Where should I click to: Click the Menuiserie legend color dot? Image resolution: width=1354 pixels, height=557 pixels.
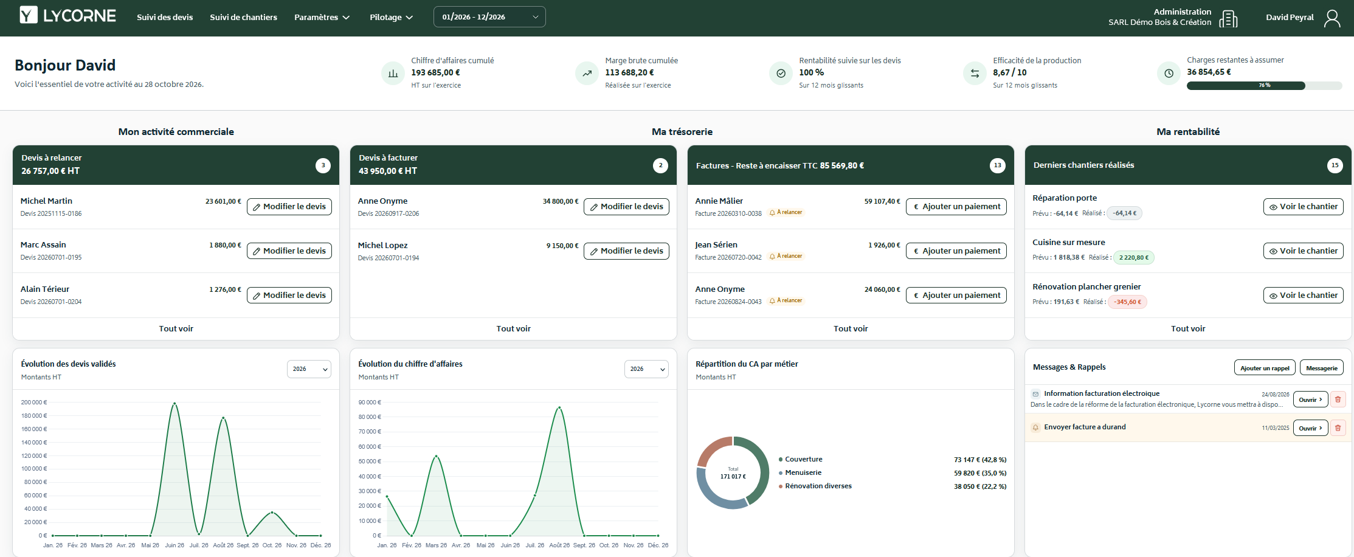(x=781, y=473)
